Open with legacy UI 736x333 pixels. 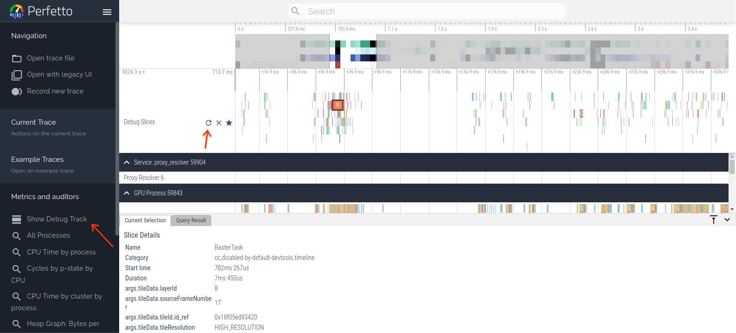point(59,74)
